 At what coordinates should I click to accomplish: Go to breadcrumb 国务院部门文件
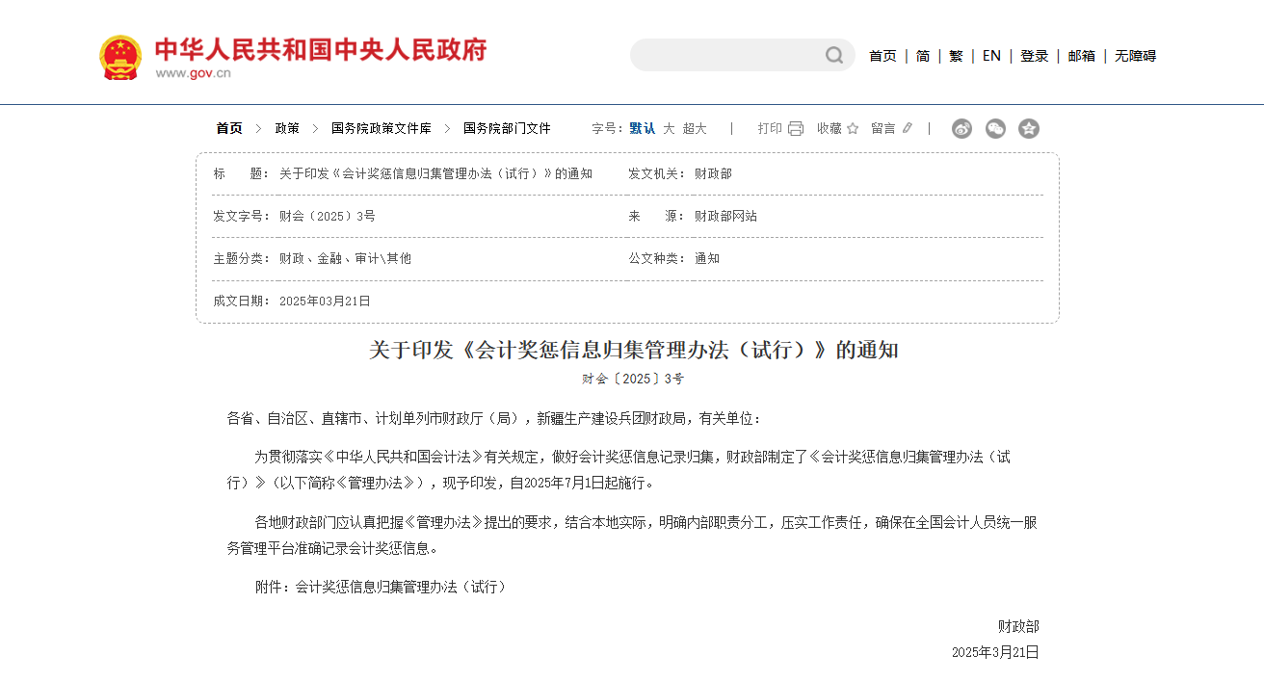point(507,128)
